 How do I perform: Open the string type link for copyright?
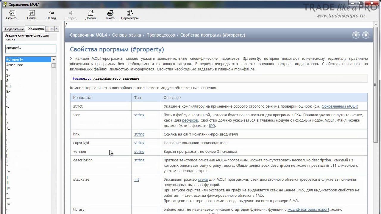(139, 143)
